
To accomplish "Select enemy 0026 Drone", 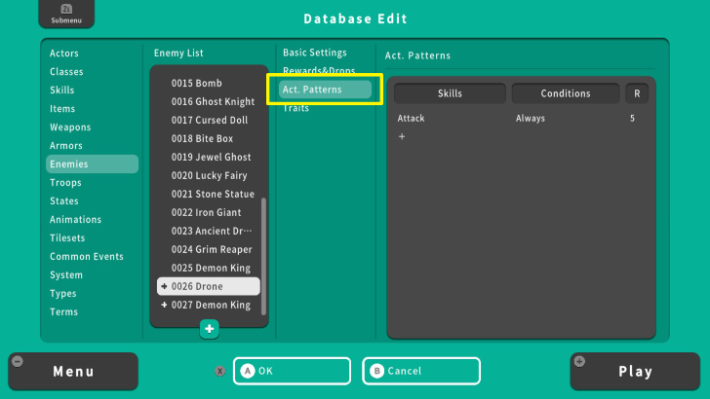I will (x=209, y=286).
